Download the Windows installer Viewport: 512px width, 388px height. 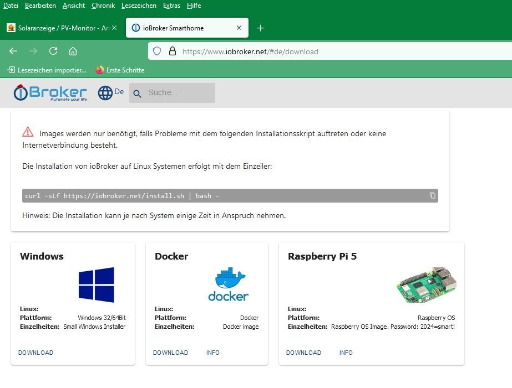point(36,353)
